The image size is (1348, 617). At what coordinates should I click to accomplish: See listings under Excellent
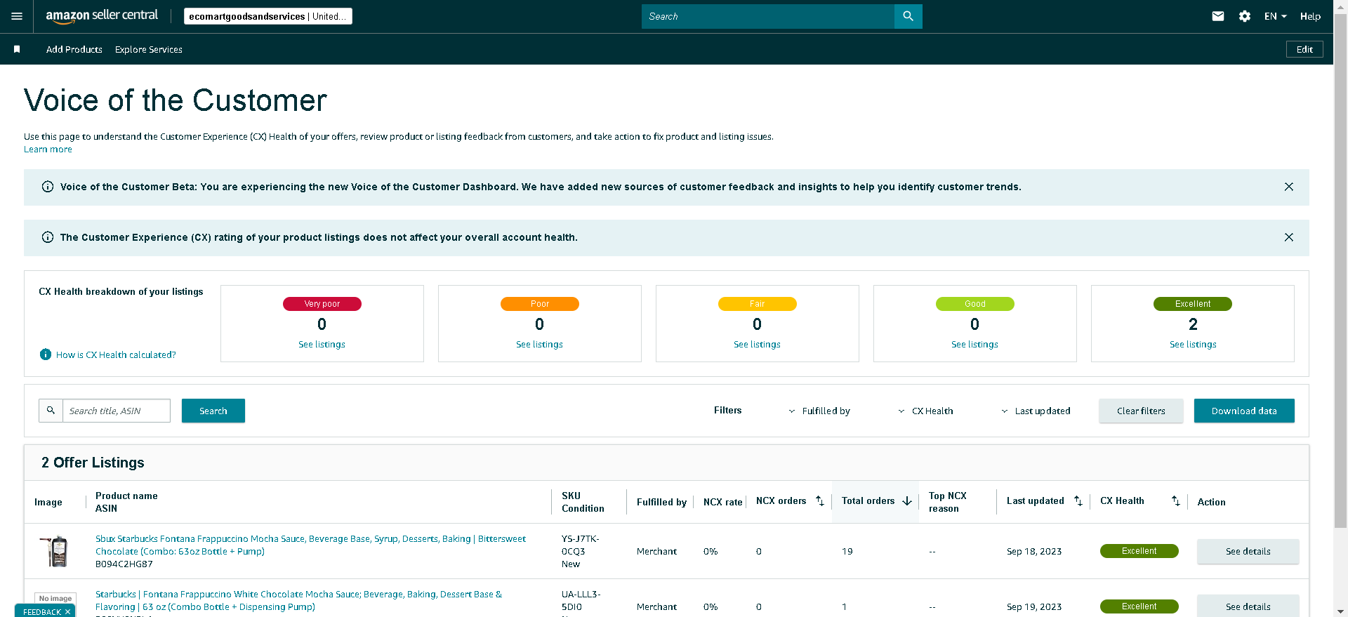pyautogui.click(x=1193, y=344)
